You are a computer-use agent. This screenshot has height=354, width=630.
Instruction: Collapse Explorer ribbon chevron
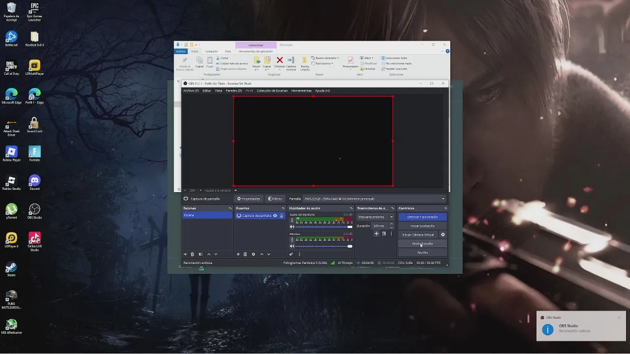pyautogui.click(x=442, y=51)
